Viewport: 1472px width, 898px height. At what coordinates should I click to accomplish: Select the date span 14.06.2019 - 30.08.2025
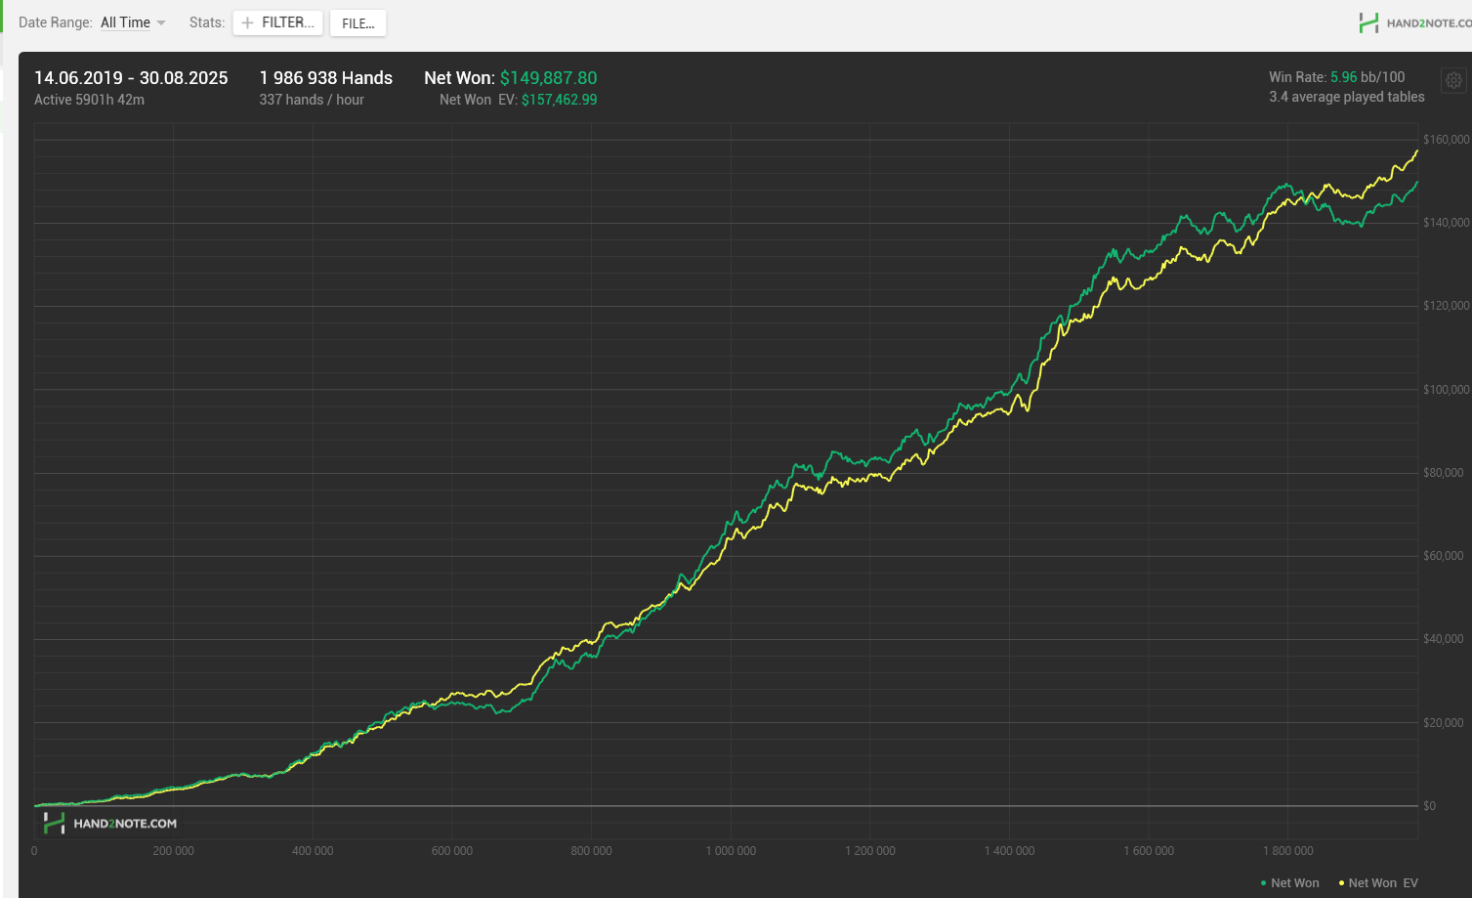[x=131, y=78]
